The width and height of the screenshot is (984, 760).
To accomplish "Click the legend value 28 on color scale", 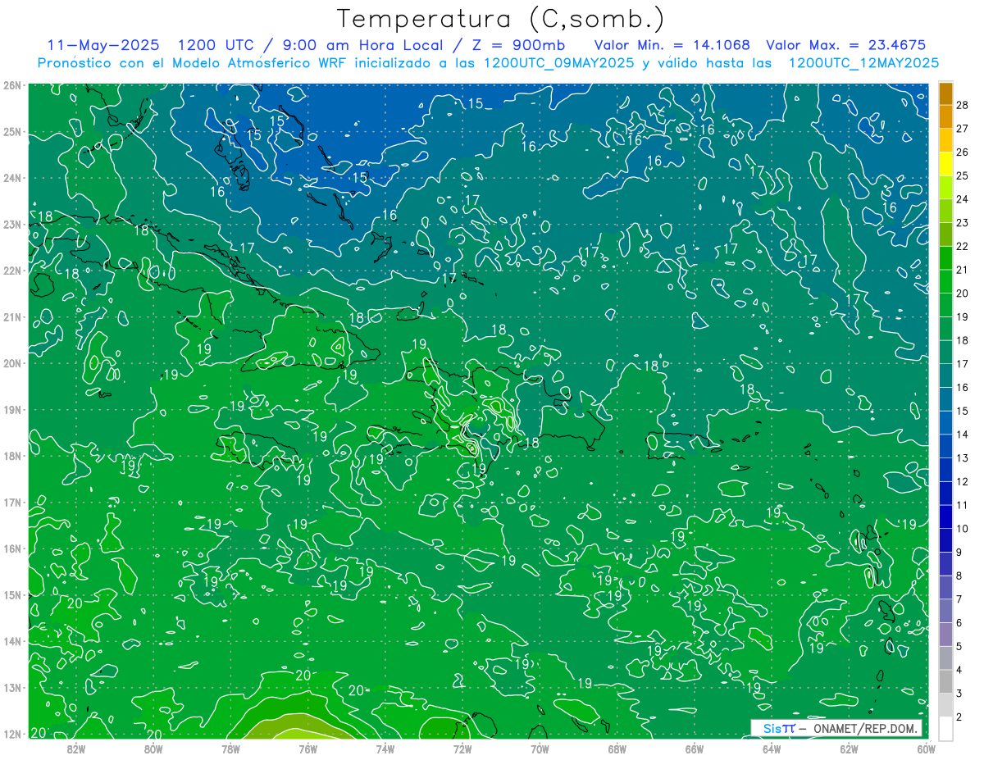I will pos(963,105).
